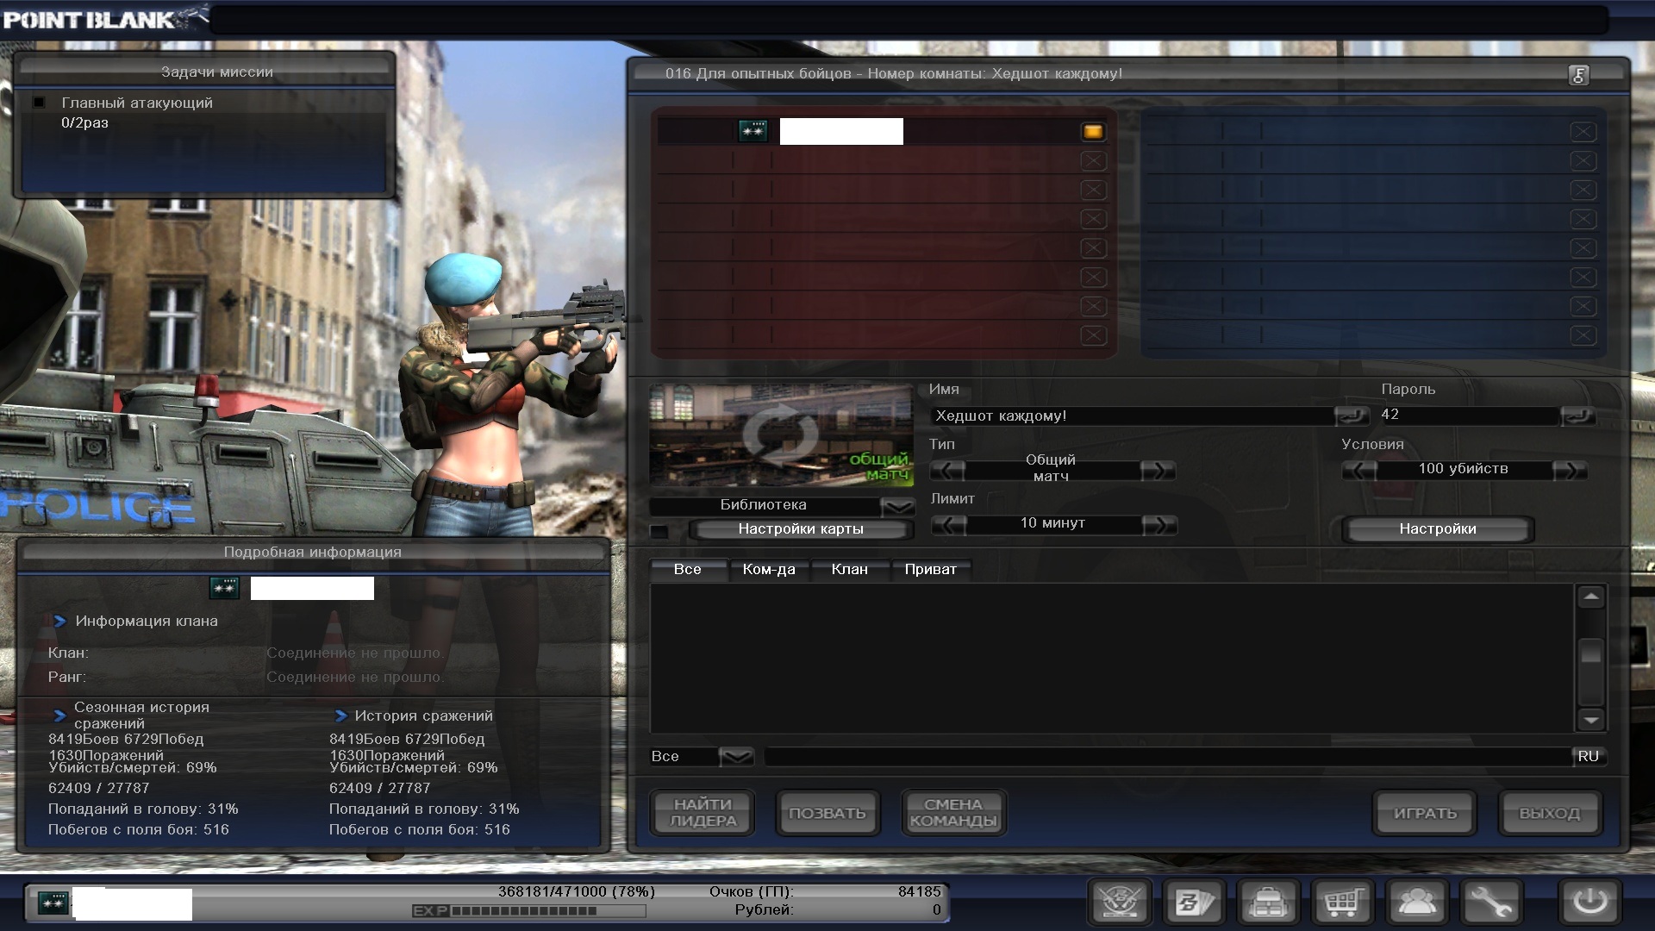Toggle the checkbox beside Настройки карты
Viewport: 1655px width, 931px height.
tap(659, 531)
